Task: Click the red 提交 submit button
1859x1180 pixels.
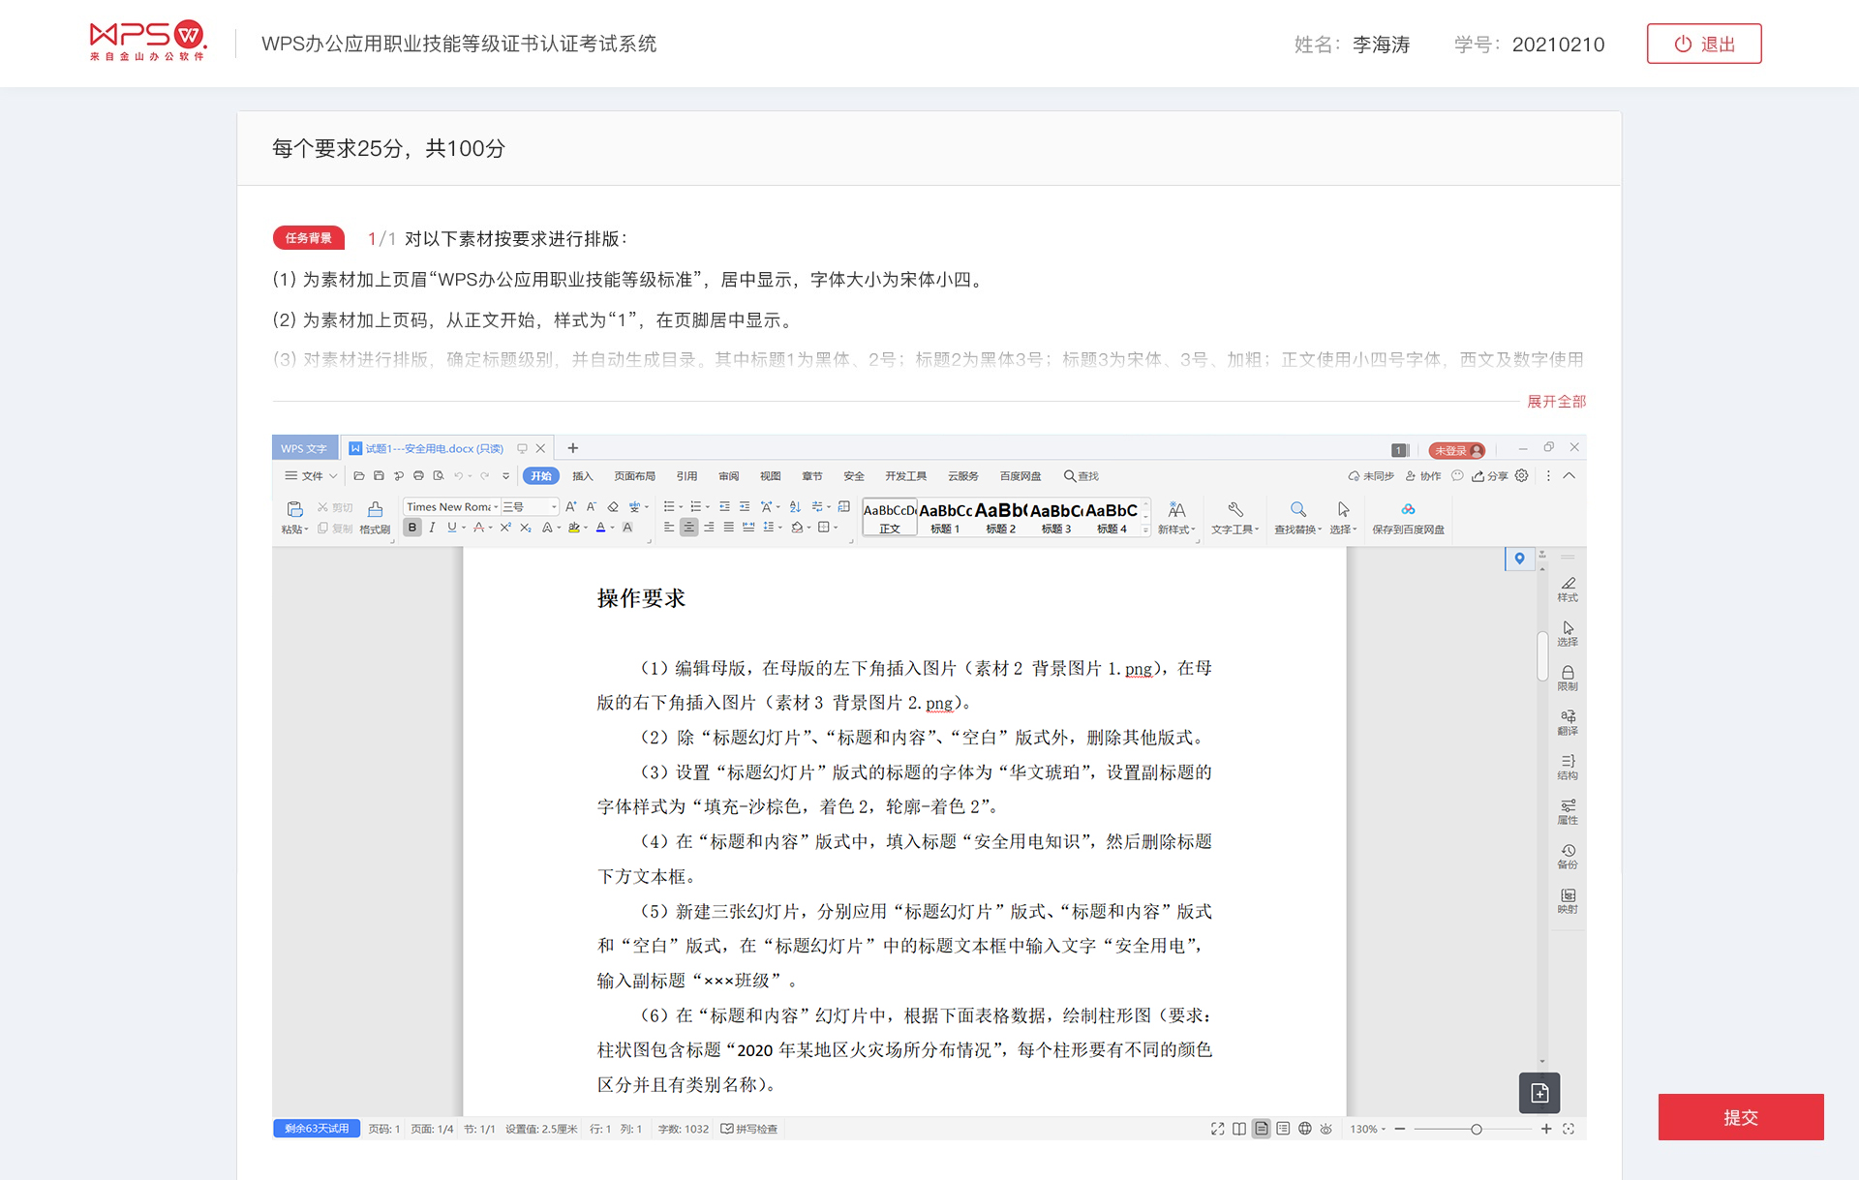Action: tap(1740, 1117)
